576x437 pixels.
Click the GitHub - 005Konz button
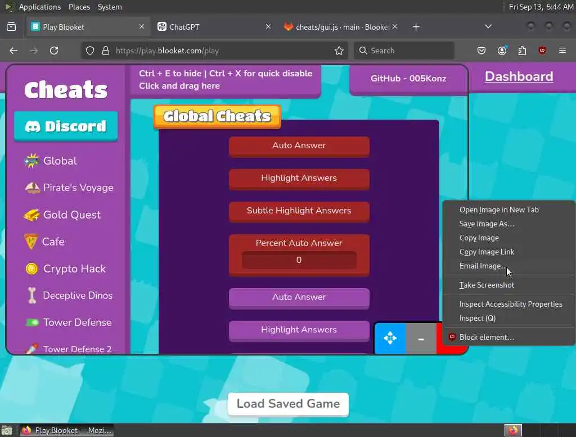pos(408,79)
